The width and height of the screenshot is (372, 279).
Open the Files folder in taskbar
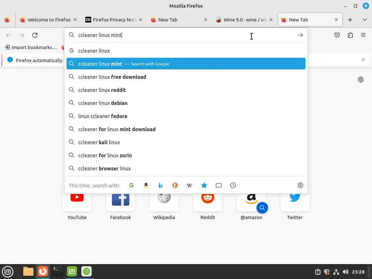click(x=28, y=271)
